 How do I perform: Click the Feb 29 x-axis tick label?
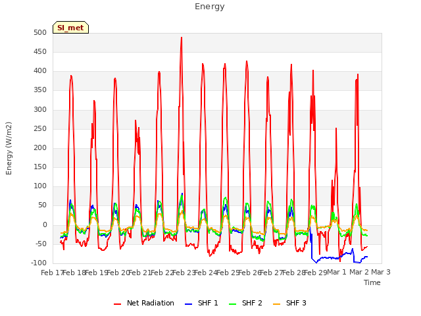coord(316,273)
